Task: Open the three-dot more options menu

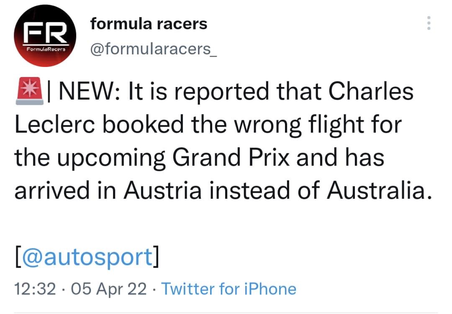Action: [428, 24]
